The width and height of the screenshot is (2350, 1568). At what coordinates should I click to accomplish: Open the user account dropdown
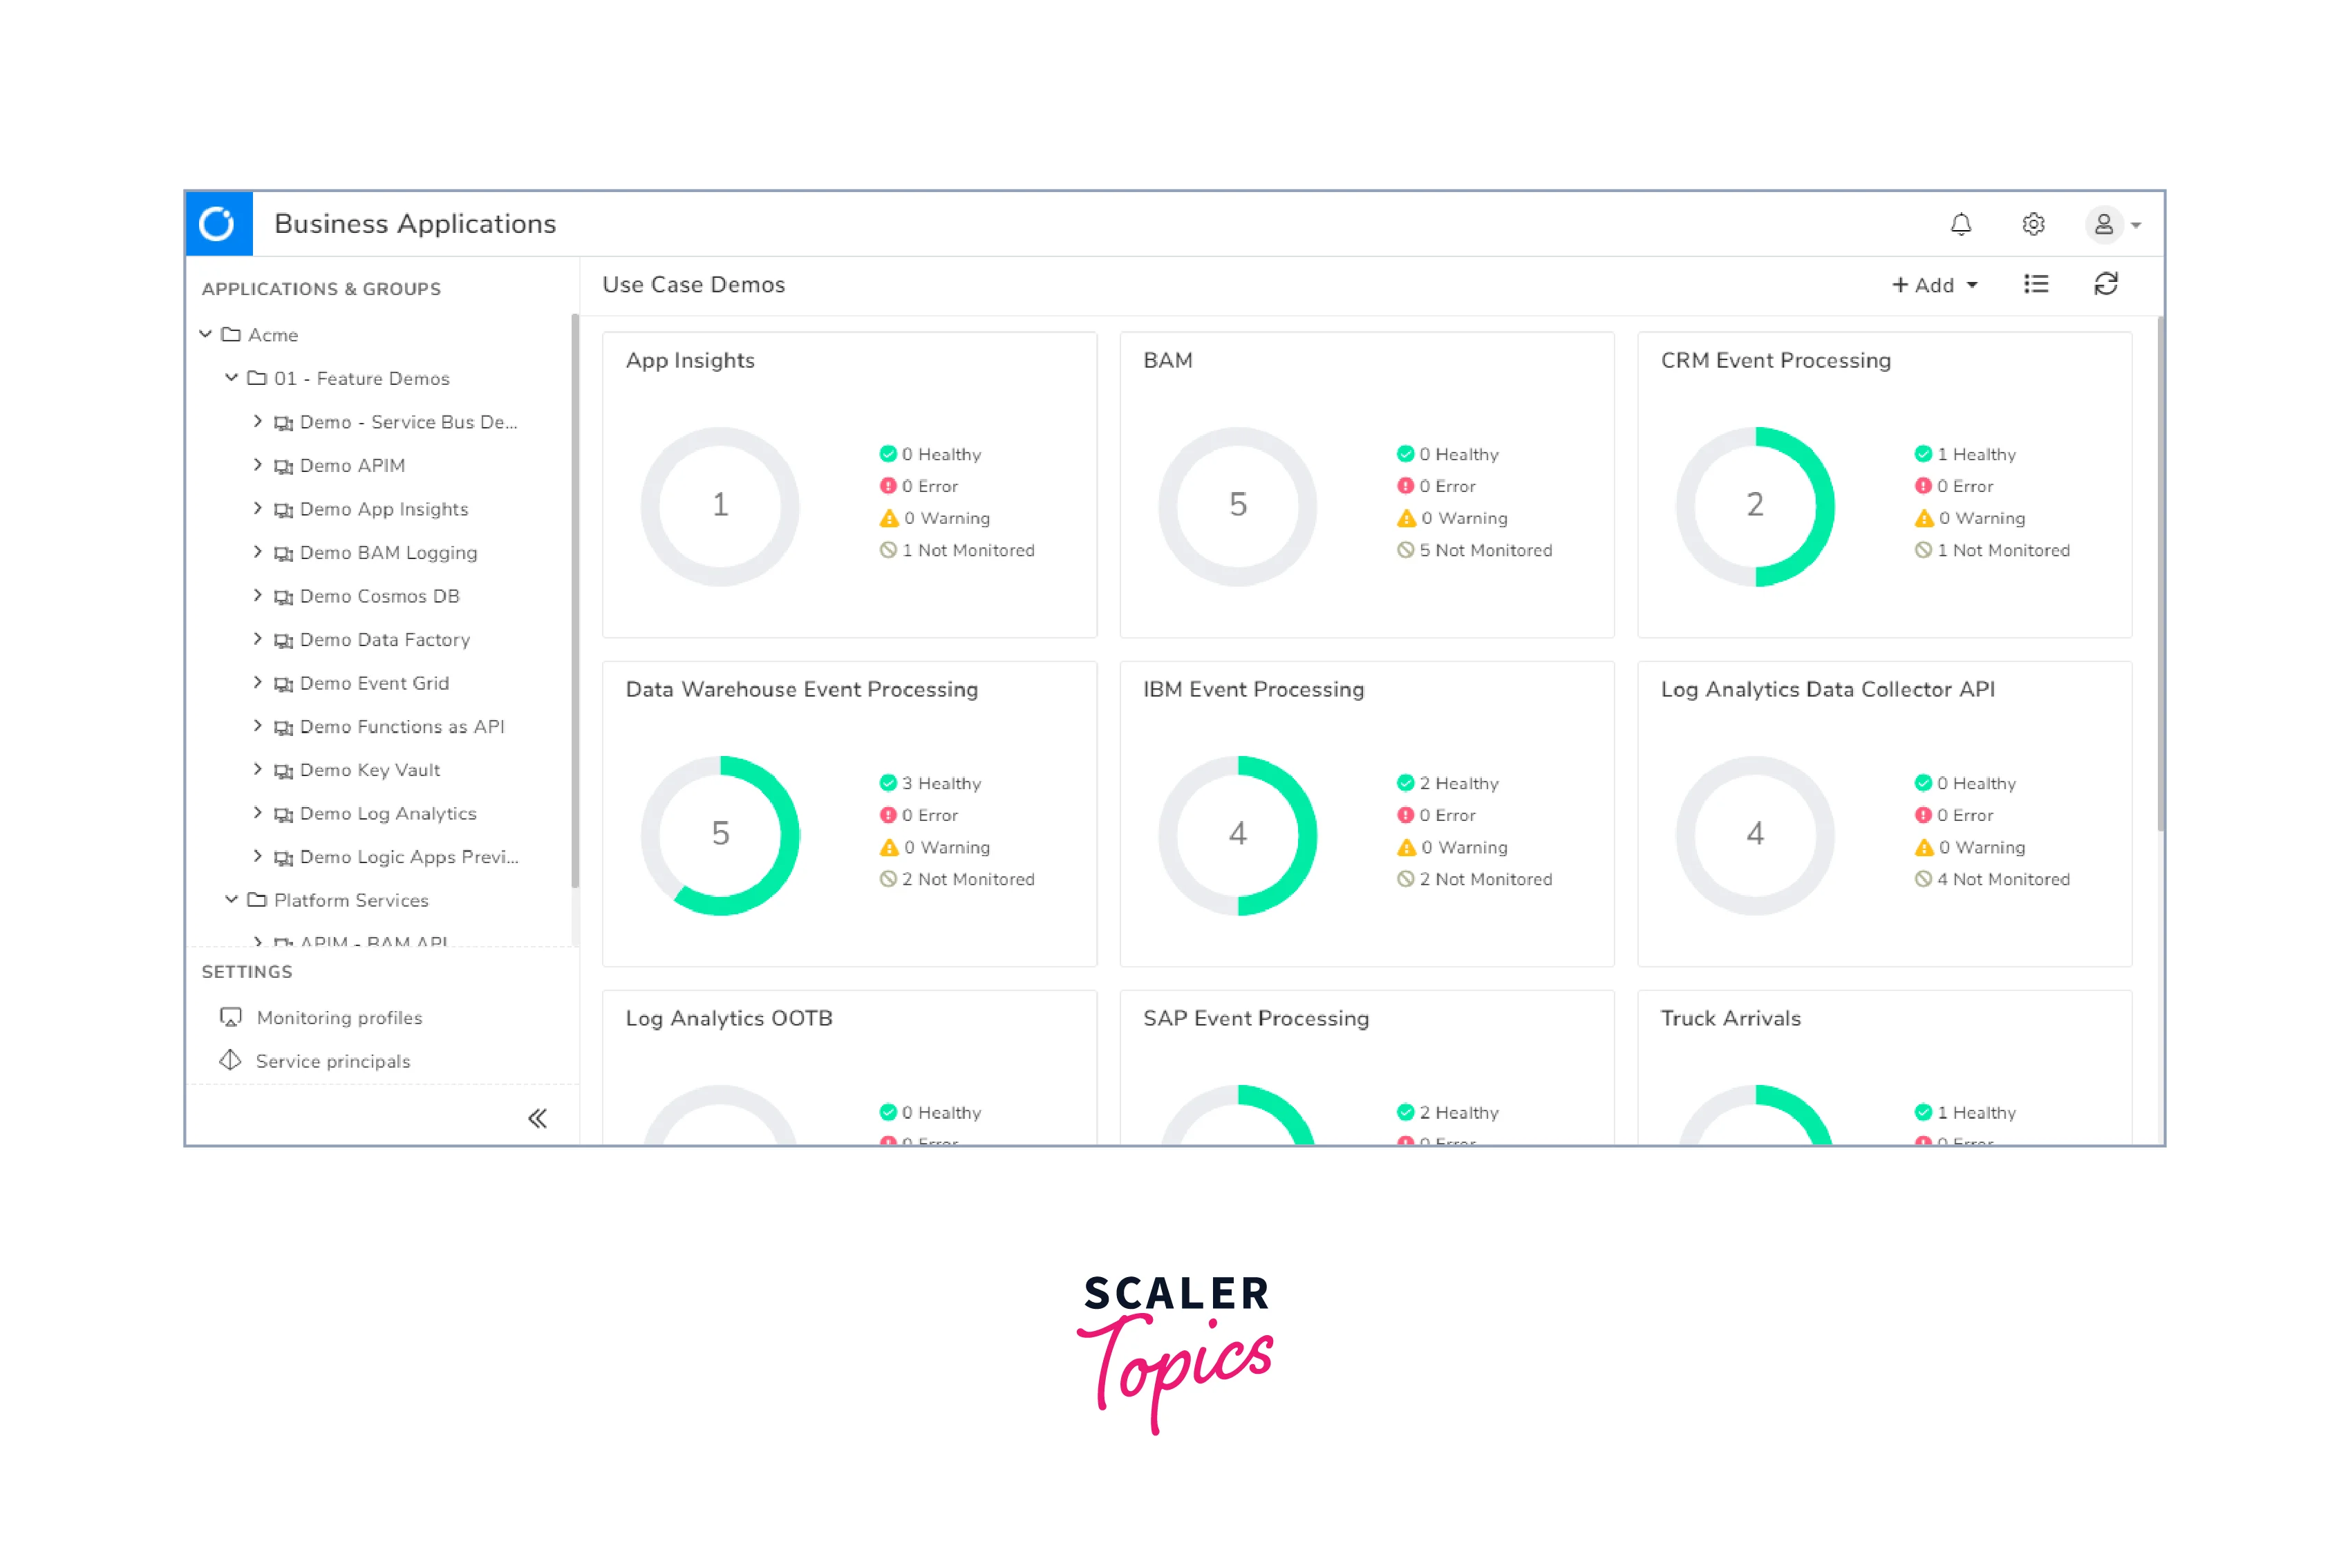tap(2112, 225)
